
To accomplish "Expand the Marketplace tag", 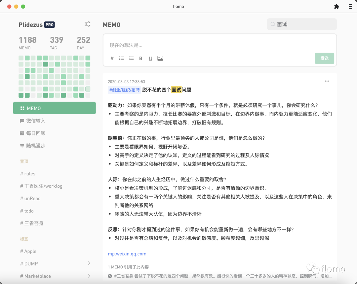I will (89, 276).
